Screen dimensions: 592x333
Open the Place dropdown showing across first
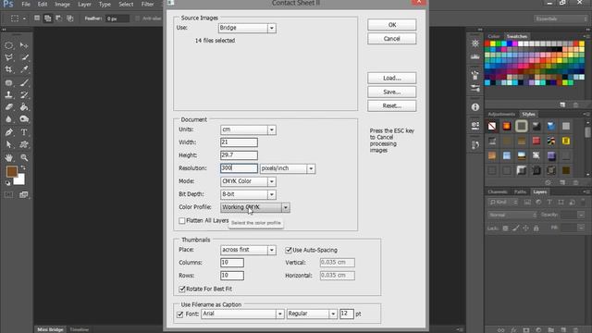[248, 250]
